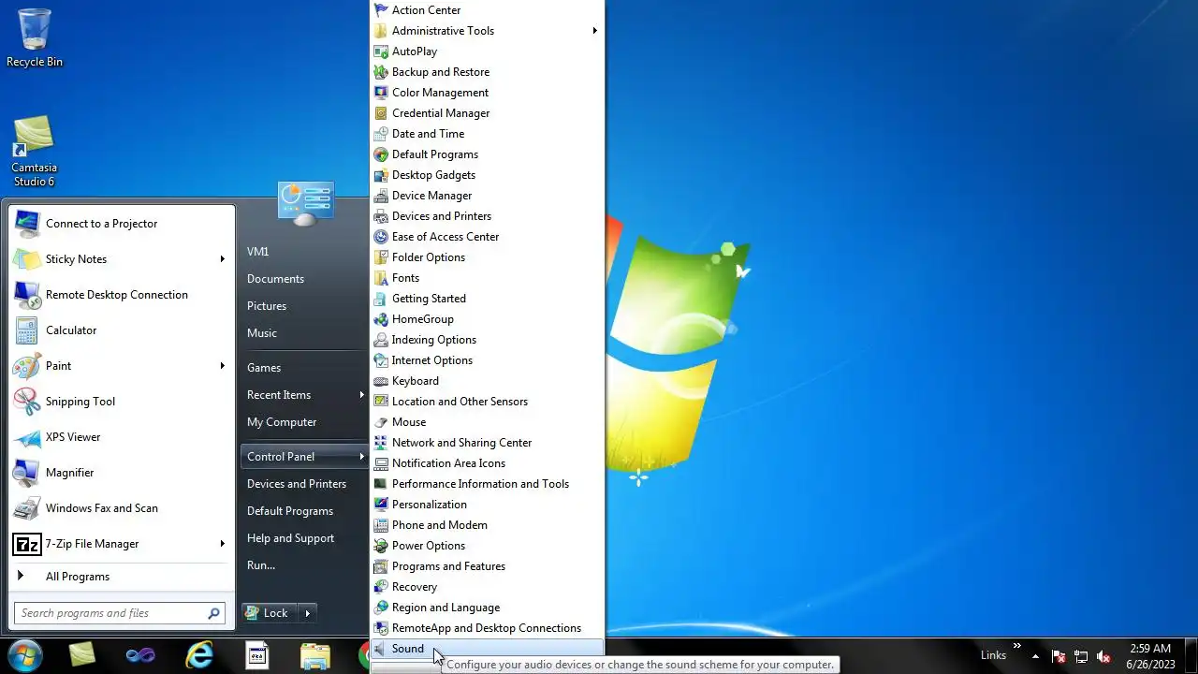Click the Remote Desktop Connection icon
This screenshot has width=1198, height=674.
pos(27,295)
